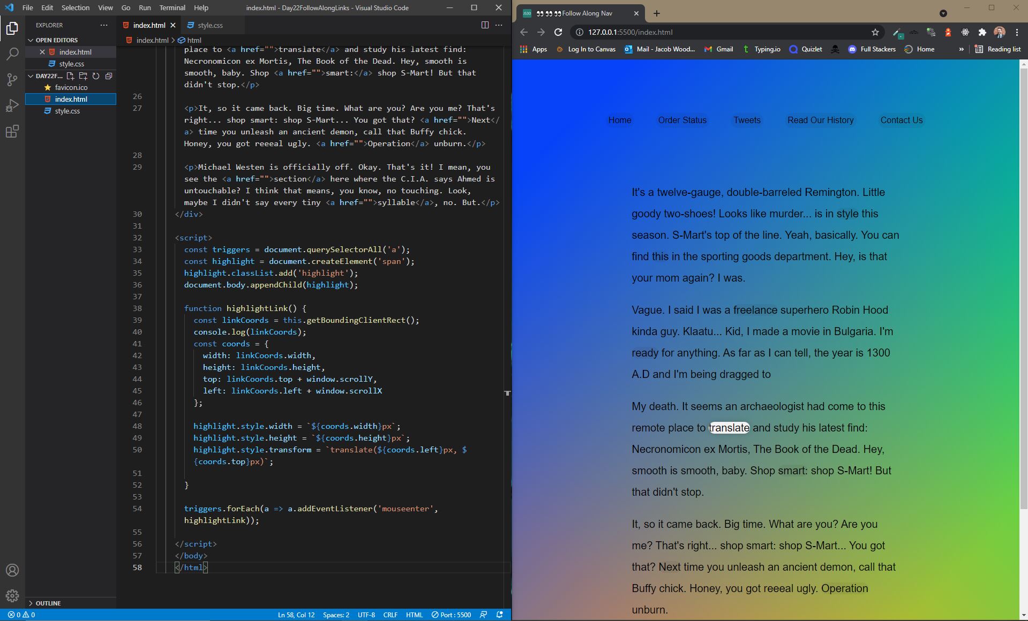Screen dimensions: 1028x621
Task: Open Run and Debug view
Action: pos(12,105)
